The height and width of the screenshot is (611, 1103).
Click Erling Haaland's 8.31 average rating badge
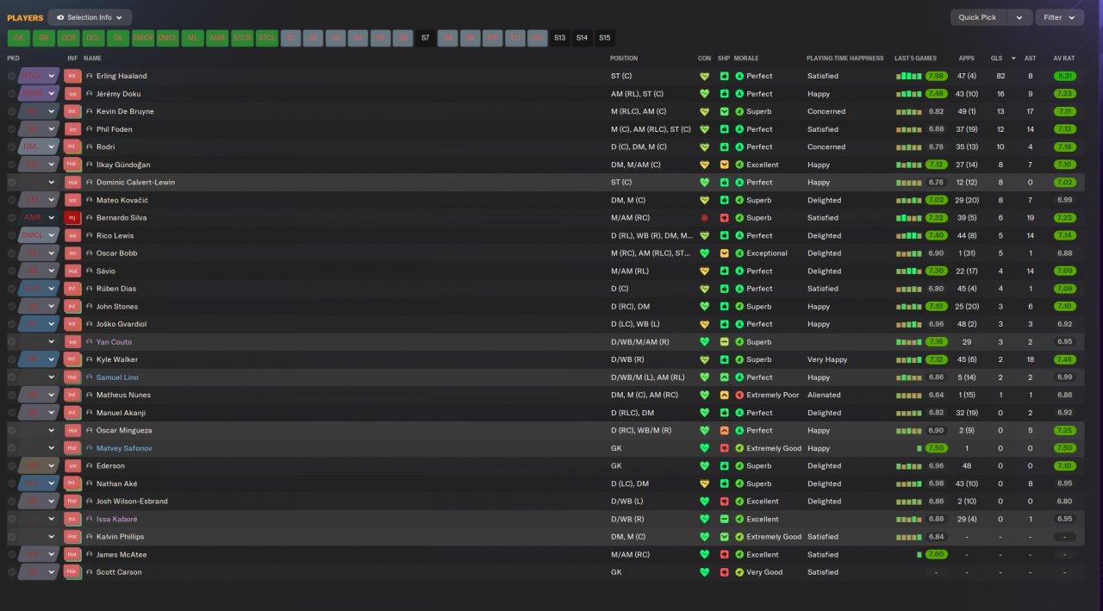click(x=1065, y=76)
